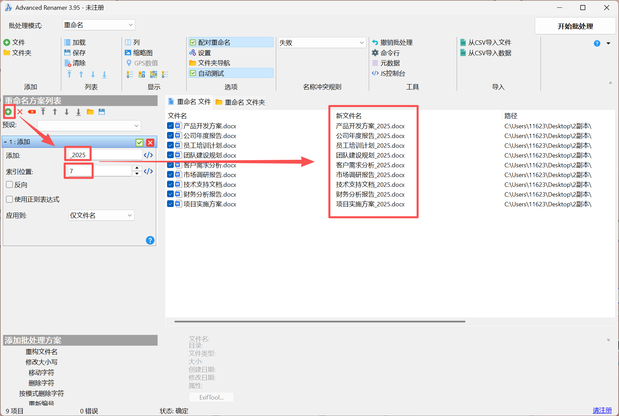Screen dimensions: 619x416
Task: Toggle the green enable-method checkbox
Action: [x=139, y=142]
